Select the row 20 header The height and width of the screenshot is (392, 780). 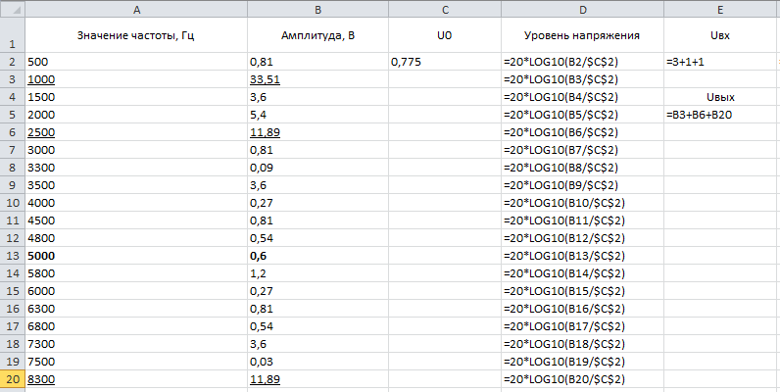[x=13, y=379]
